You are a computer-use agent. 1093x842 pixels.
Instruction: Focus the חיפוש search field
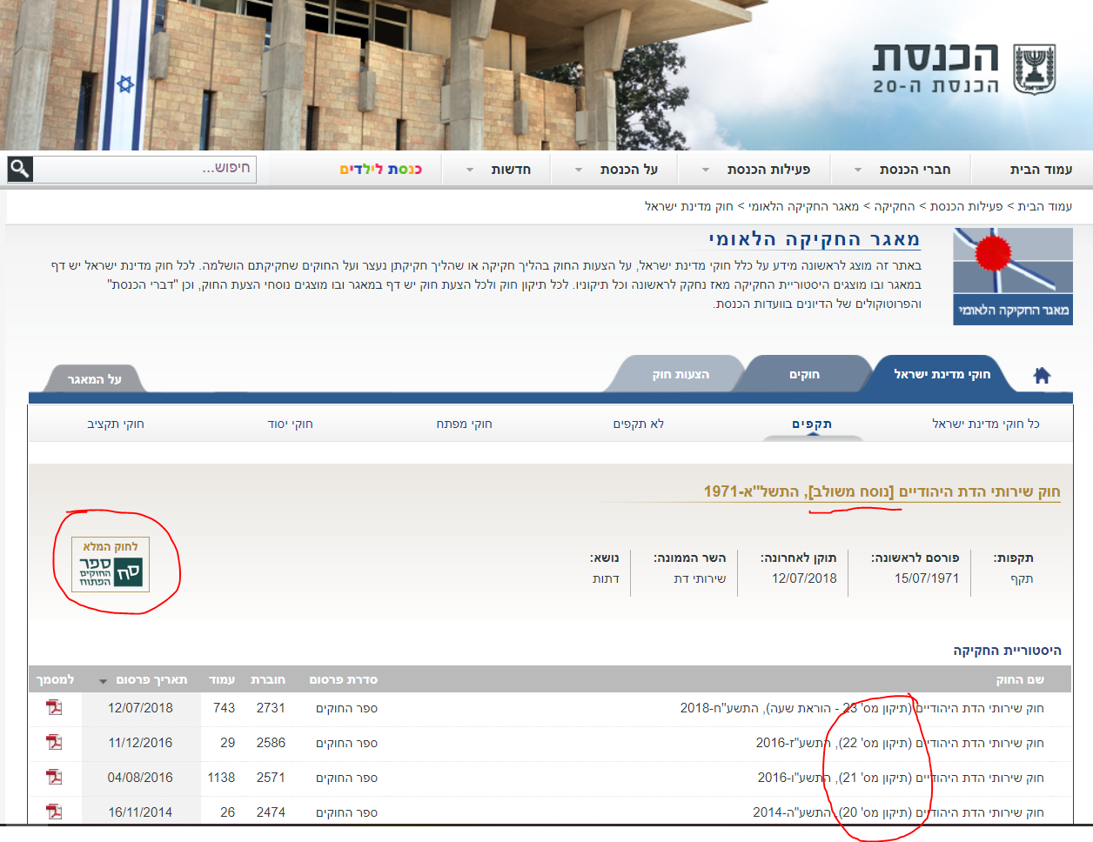(x=144, y=168)
